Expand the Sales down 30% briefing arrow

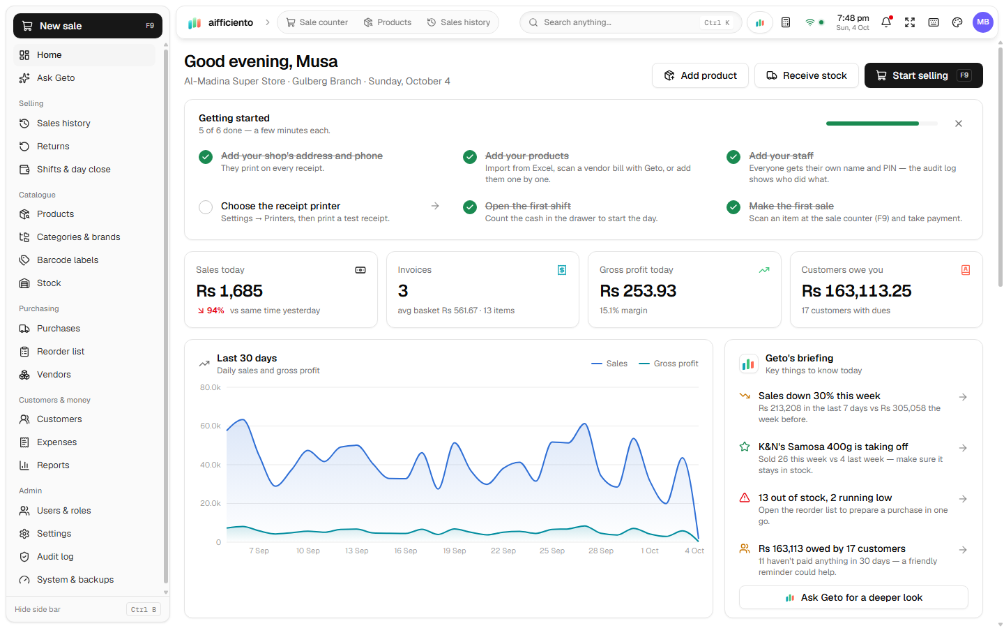point(963,397)
